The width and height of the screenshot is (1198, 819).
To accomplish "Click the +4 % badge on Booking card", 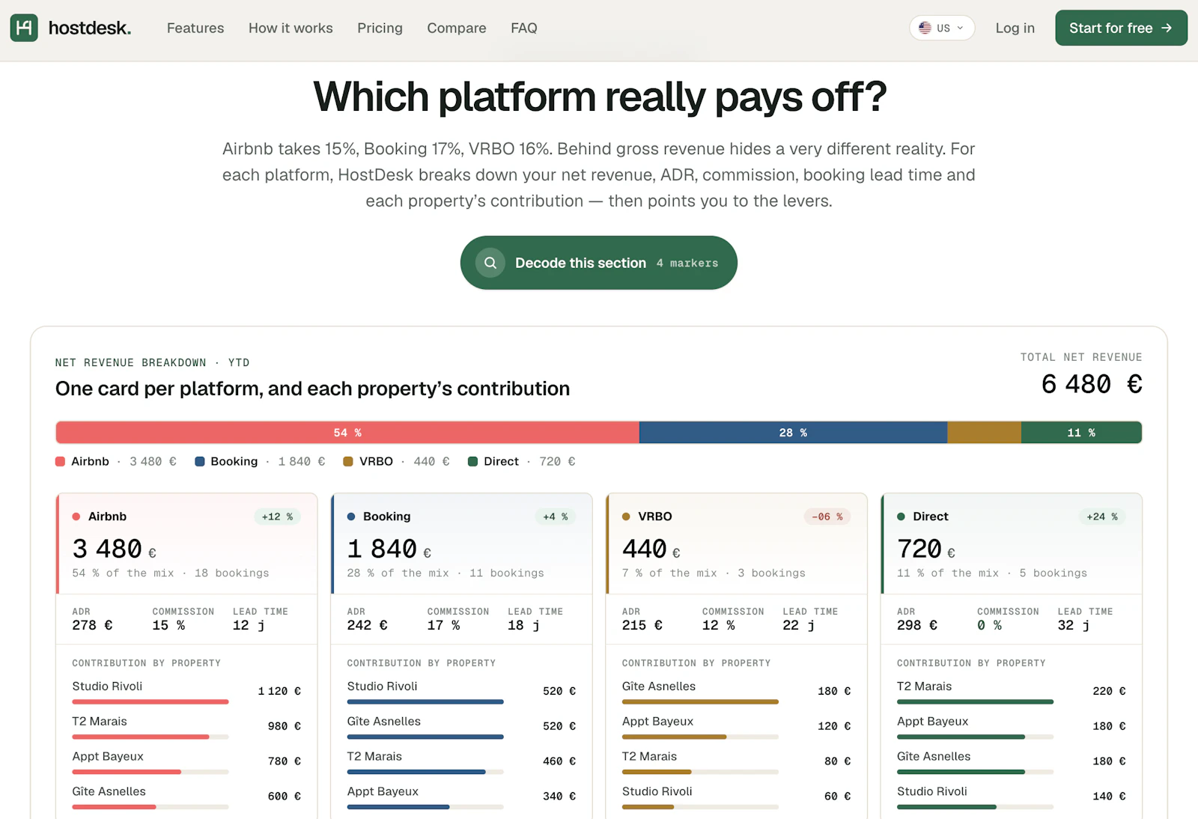I will pyautogui.click(x=555, y=517).
